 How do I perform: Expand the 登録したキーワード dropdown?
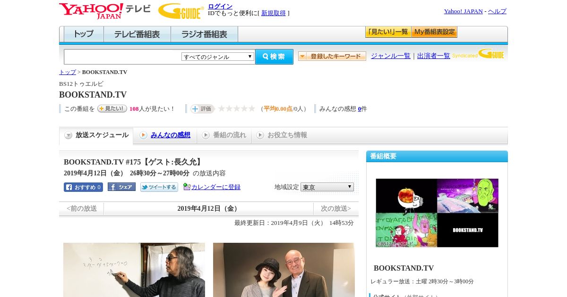tap(332, 56)
